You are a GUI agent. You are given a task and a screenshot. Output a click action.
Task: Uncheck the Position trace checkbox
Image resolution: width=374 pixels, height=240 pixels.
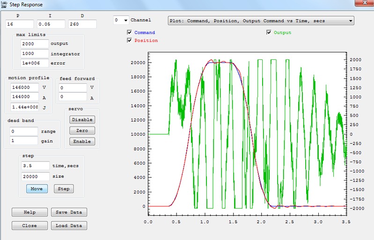click(130, 41)
